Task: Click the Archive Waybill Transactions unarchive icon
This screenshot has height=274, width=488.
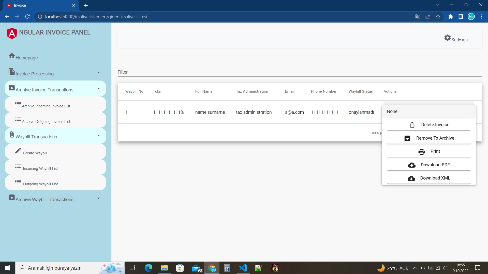Action: [x=12, y=197]
